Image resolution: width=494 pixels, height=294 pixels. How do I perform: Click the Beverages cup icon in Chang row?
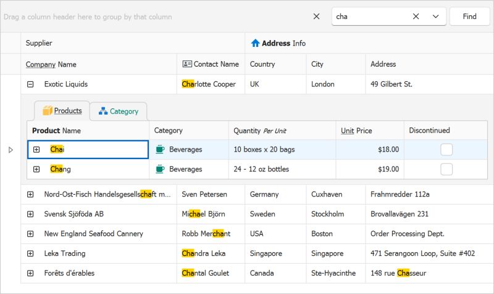point(160,169)
